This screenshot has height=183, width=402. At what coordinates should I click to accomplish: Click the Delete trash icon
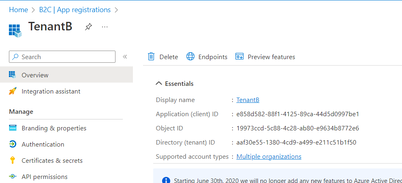[151, 56]
